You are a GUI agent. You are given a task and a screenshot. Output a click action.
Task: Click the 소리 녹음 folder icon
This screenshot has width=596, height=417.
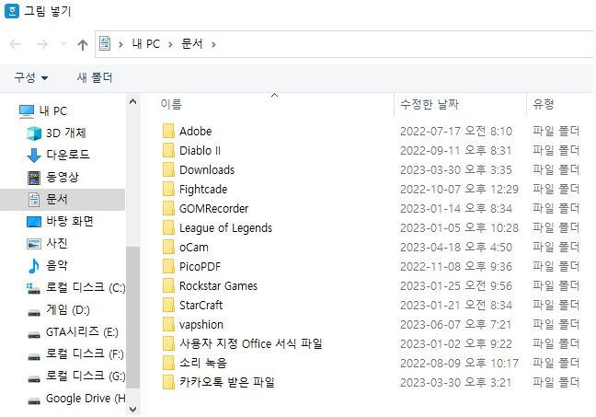pos(168,363)
